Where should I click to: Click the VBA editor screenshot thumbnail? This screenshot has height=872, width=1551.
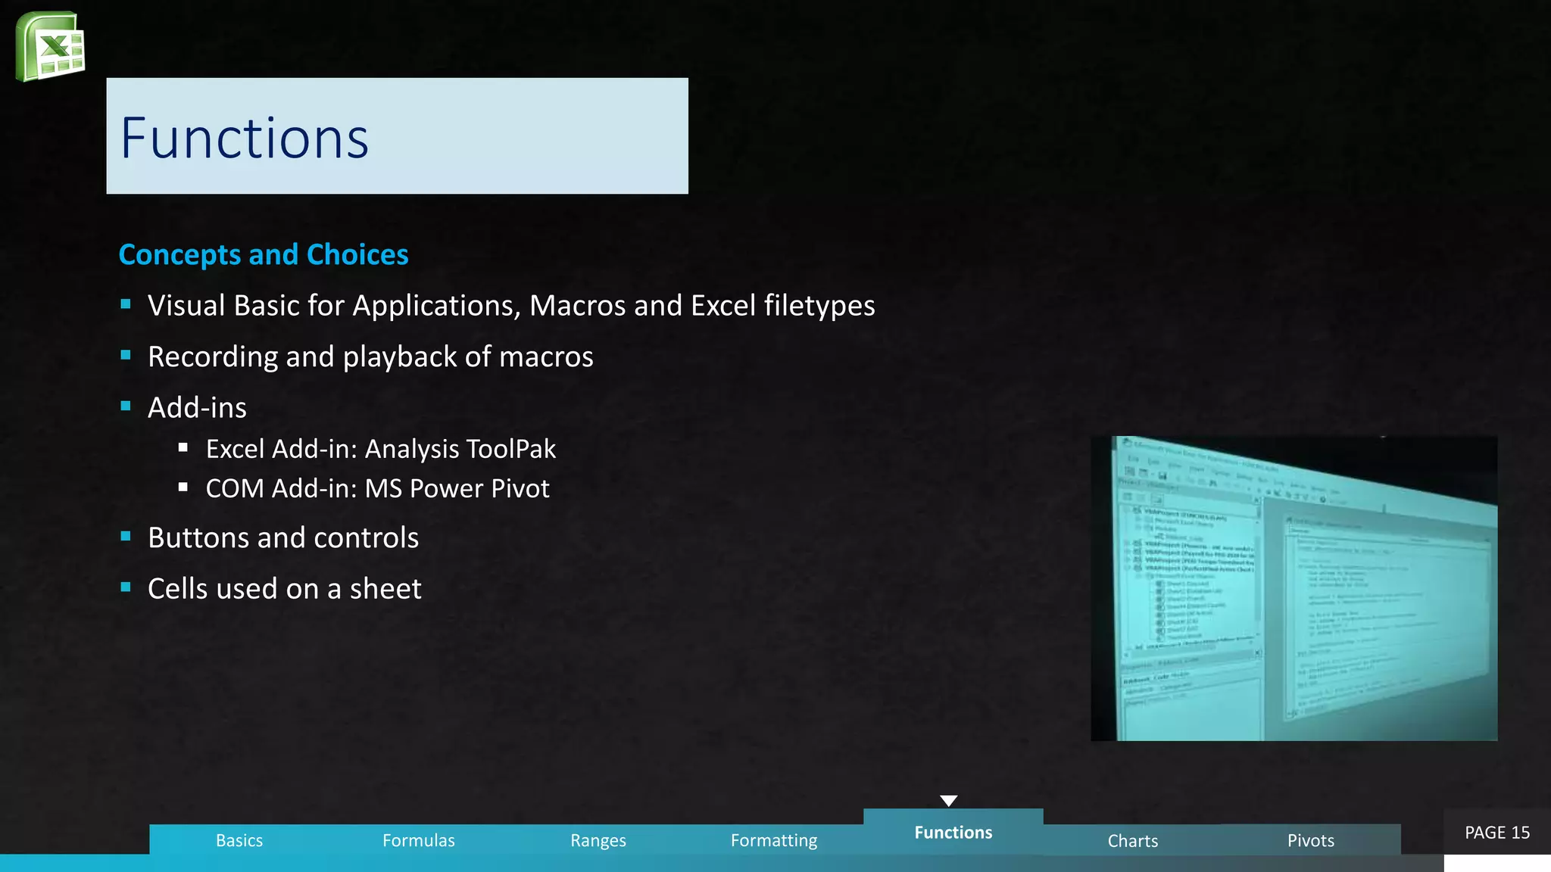tap(1294, 588)
